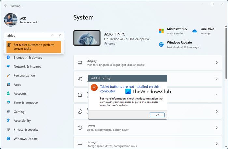Click the Microsoft 365 logo icon
The height and width of the screenshot is (149, 228).
pos(161,31)
